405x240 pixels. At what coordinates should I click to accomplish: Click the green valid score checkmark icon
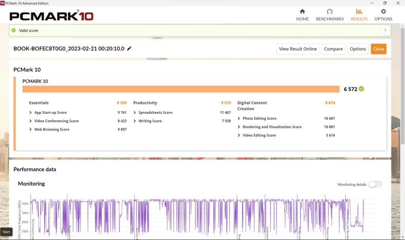[14, 30]
